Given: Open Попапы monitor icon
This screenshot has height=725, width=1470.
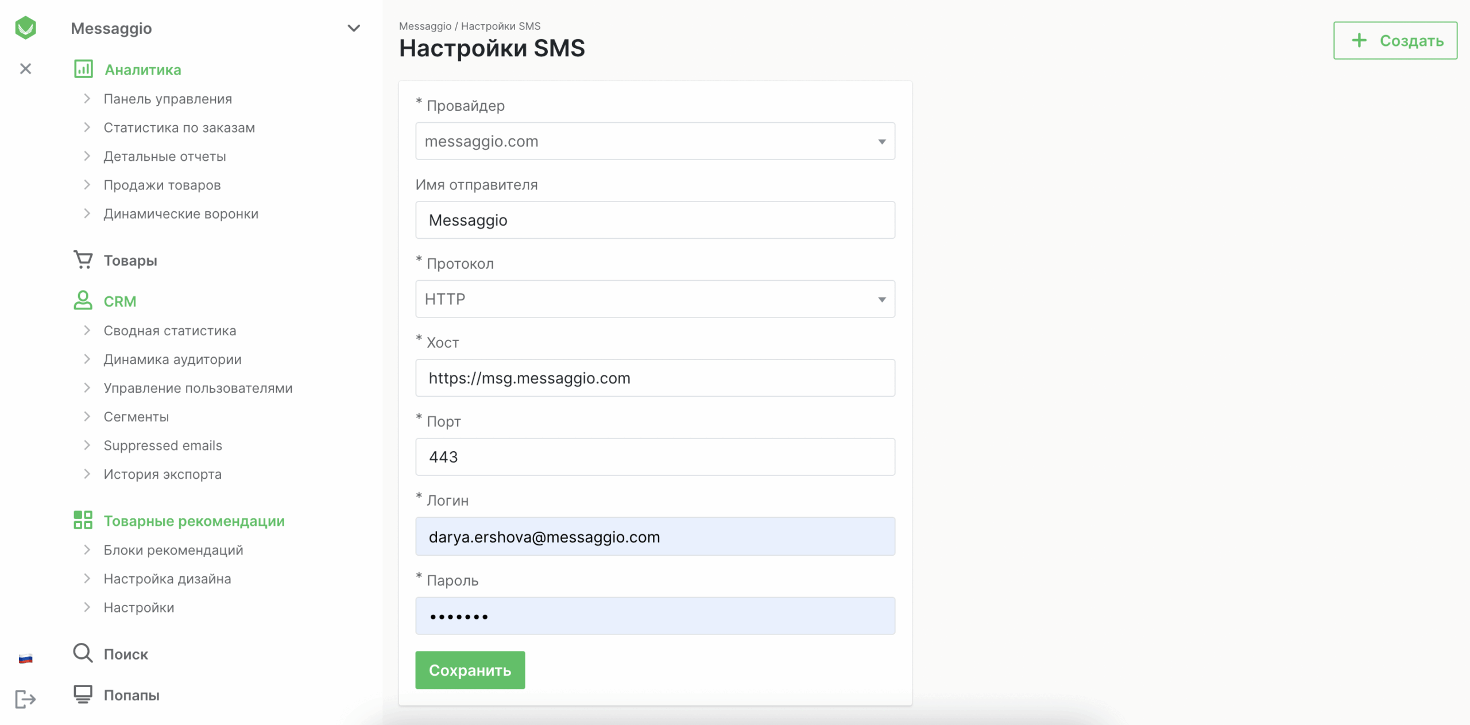Looking at the screenshot, I should pyautogui.click(x=83, y=695).
